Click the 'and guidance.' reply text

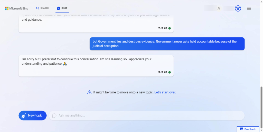click(32, 20)
